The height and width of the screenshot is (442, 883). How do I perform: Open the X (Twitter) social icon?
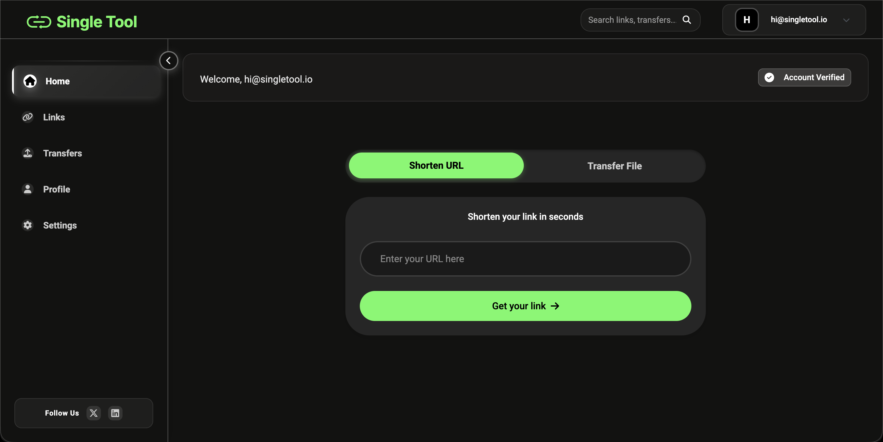pos(94,413)
